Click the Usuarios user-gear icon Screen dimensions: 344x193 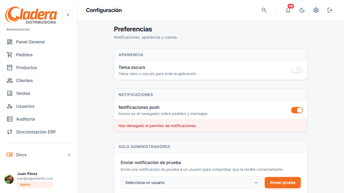pos(10,106)
